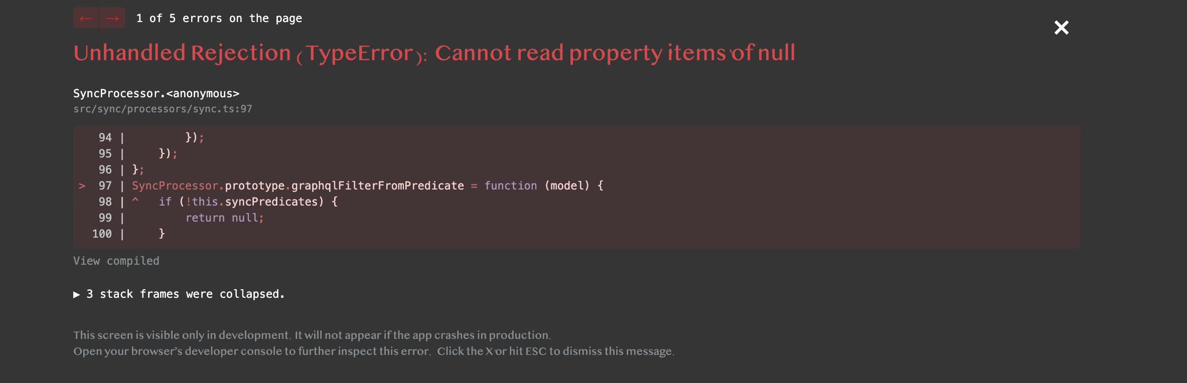
Task: Click line number 94 in the snippet
Action: tap(104, 136)
